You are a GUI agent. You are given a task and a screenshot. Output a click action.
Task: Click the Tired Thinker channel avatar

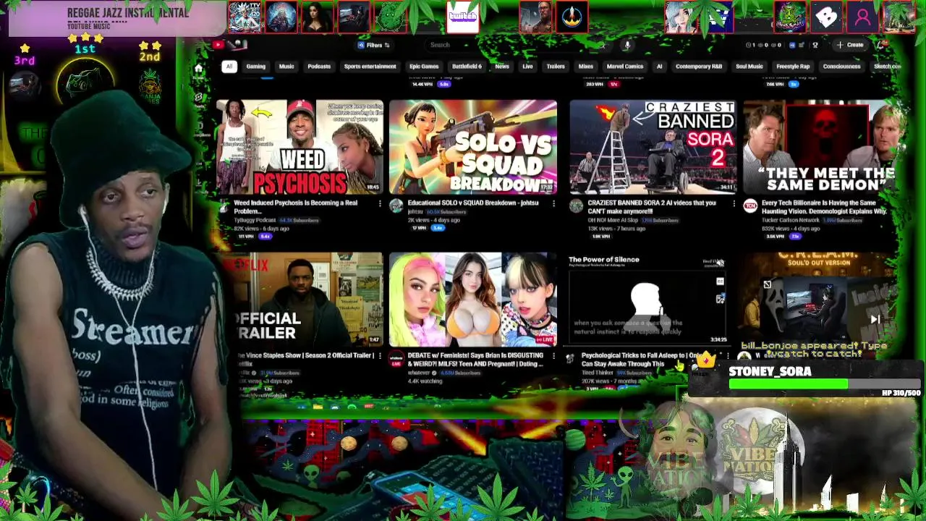[x=571, y=358]
